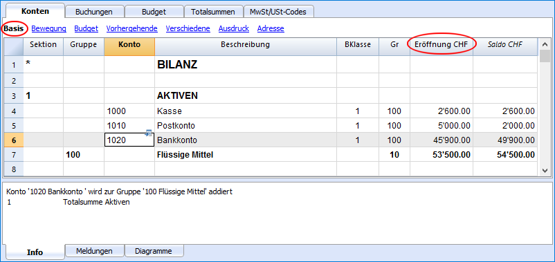Select the Konten tab
This screenshot has height=262, width=555.
(x=35, y=10)
